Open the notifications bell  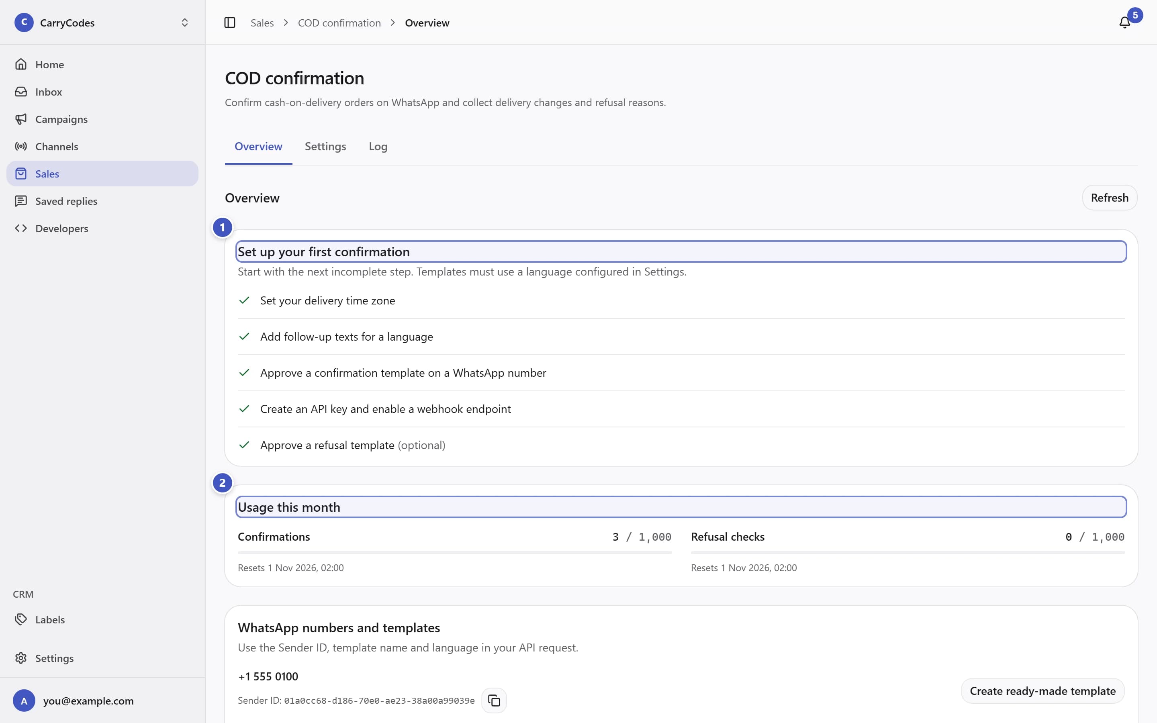point(1124,22)
